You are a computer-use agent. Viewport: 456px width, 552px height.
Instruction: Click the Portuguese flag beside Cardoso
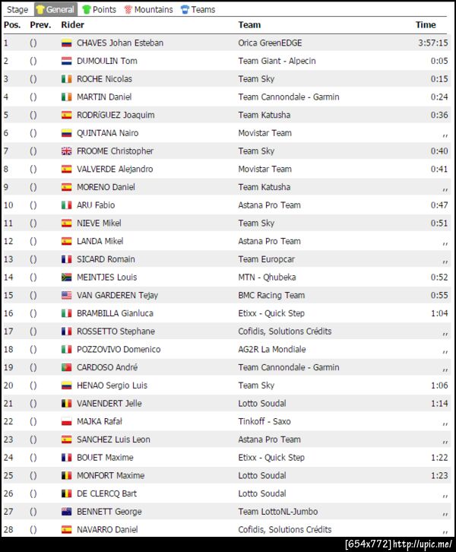67,368
